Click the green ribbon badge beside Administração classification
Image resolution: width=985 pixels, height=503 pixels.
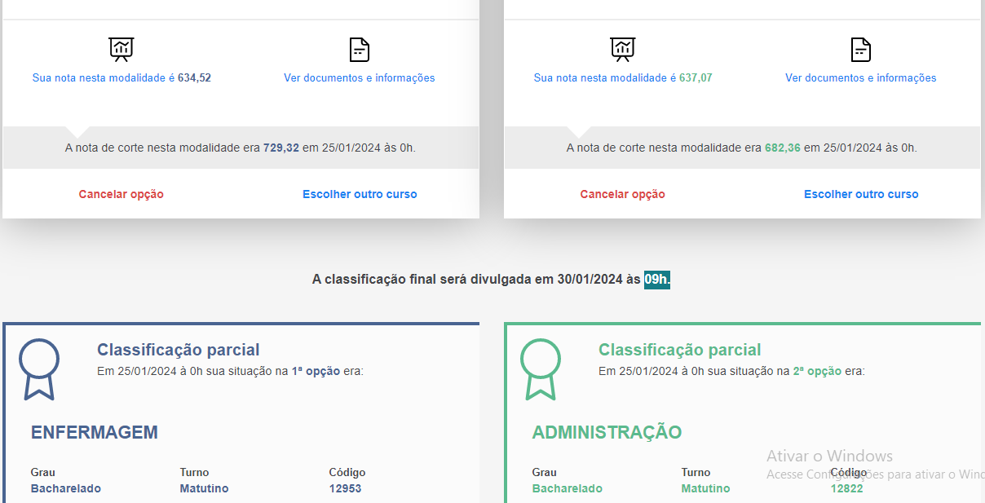541,369
